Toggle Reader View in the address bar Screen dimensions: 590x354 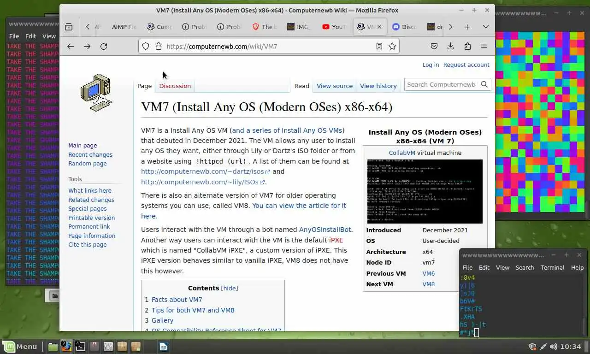point(379,46)
